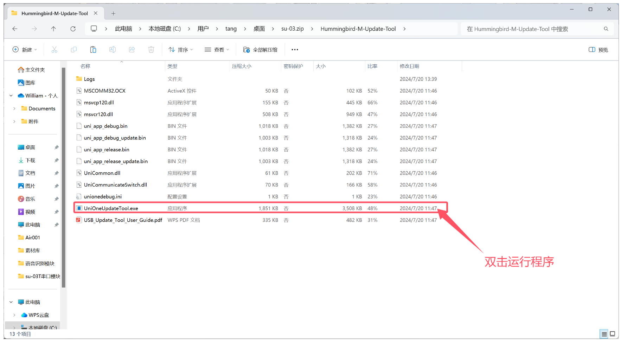Open the See more ellipsis menu
620x340 pixels.
click(x=295, y=50)
